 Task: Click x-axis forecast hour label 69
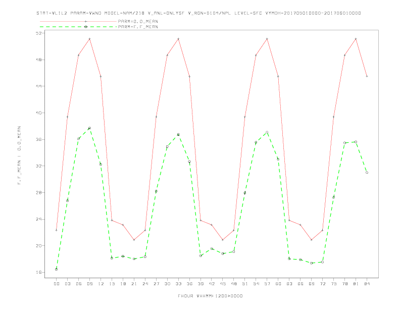point(312,284)
